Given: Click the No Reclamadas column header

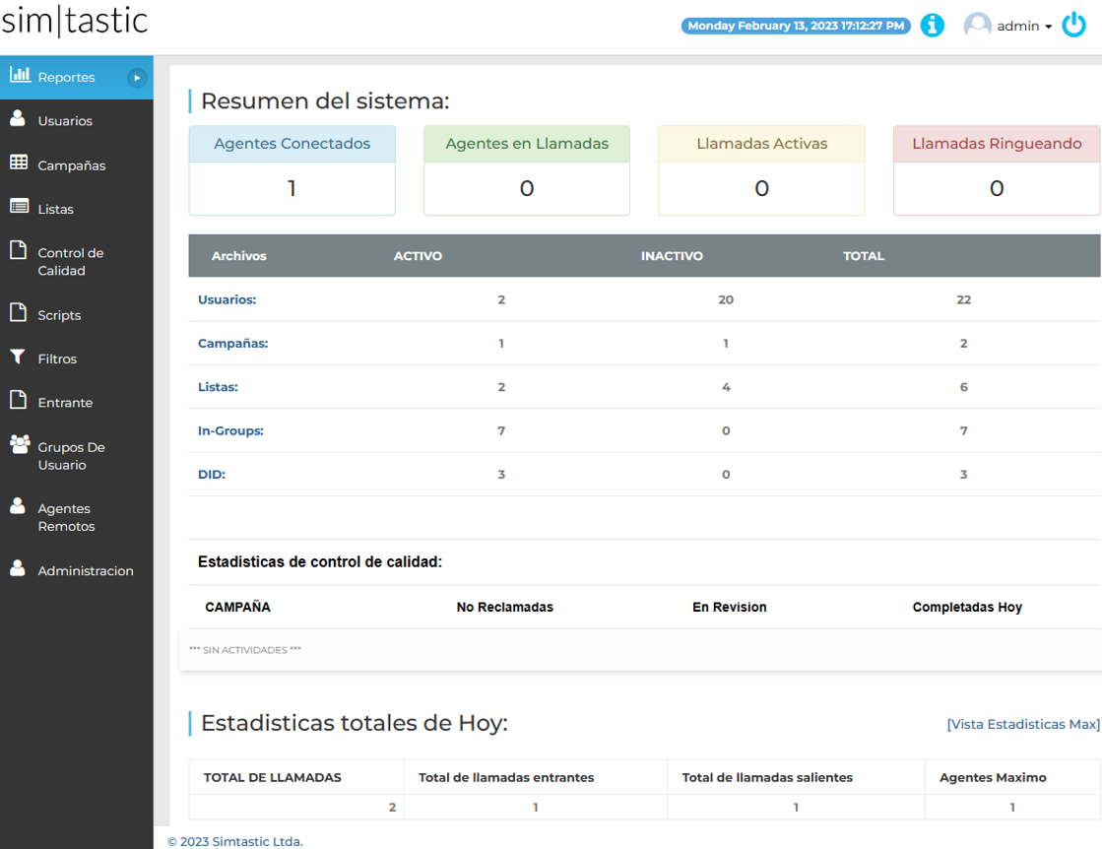Looking at the screenshot, I should (x=504, y=608).
